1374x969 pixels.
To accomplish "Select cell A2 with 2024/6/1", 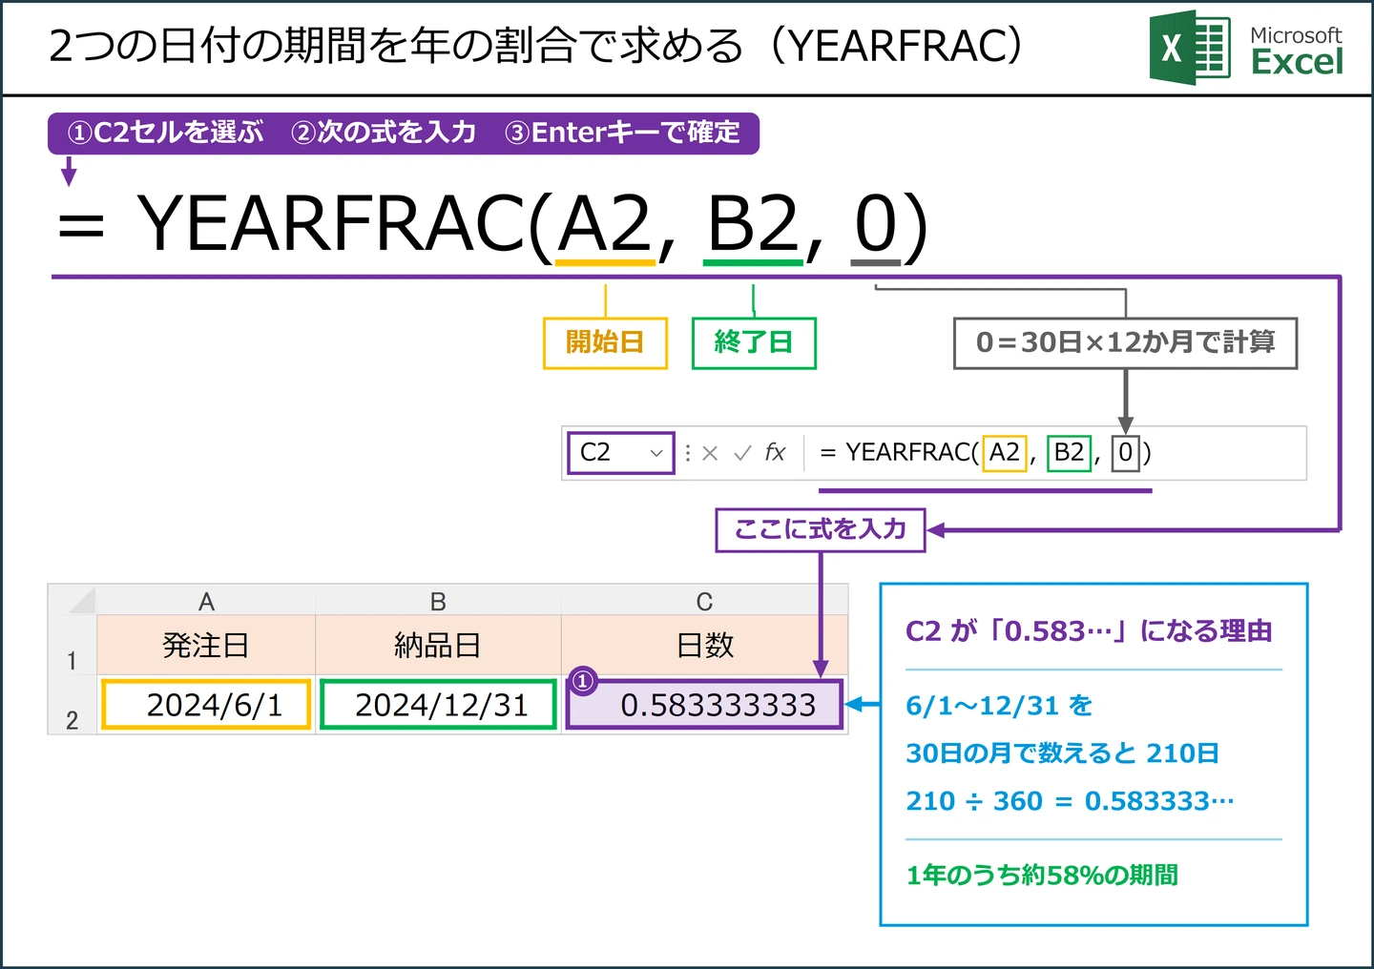I will pyautogui.click(x=206, y=705).
